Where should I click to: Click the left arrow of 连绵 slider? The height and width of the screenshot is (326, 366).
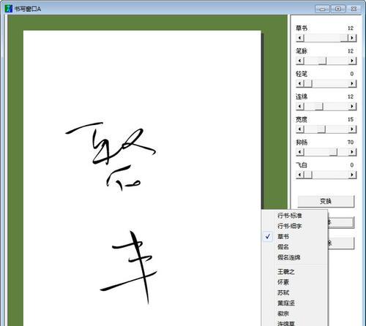(x=300, y=106)
